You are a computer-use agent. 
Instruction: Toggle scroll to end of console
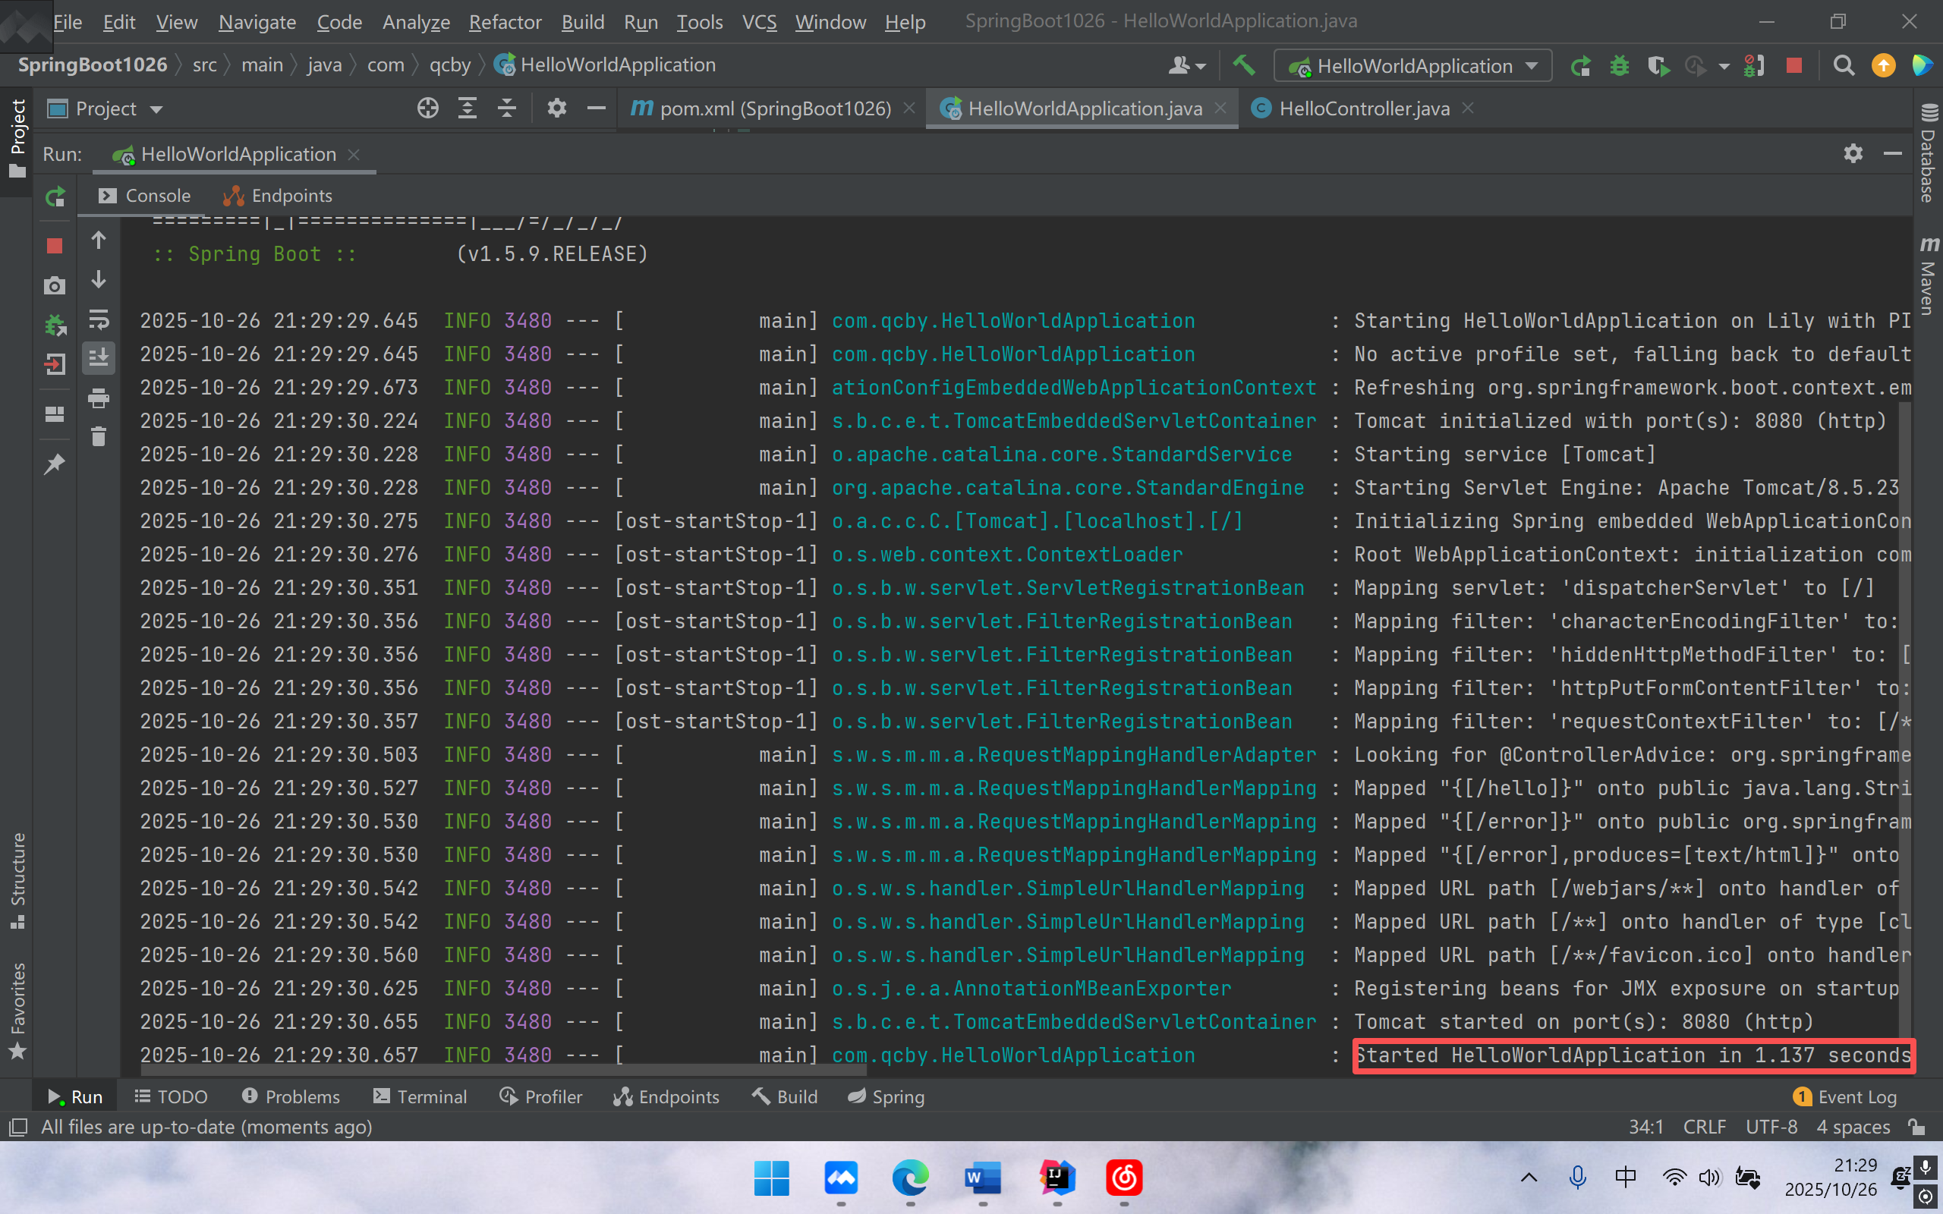[x=99, y=357]
